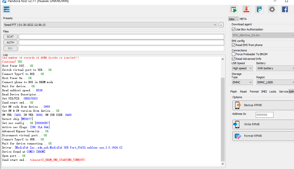Click the Backup RPMB button label
Screen dimensions: 294x169
[x=253, y=105]
